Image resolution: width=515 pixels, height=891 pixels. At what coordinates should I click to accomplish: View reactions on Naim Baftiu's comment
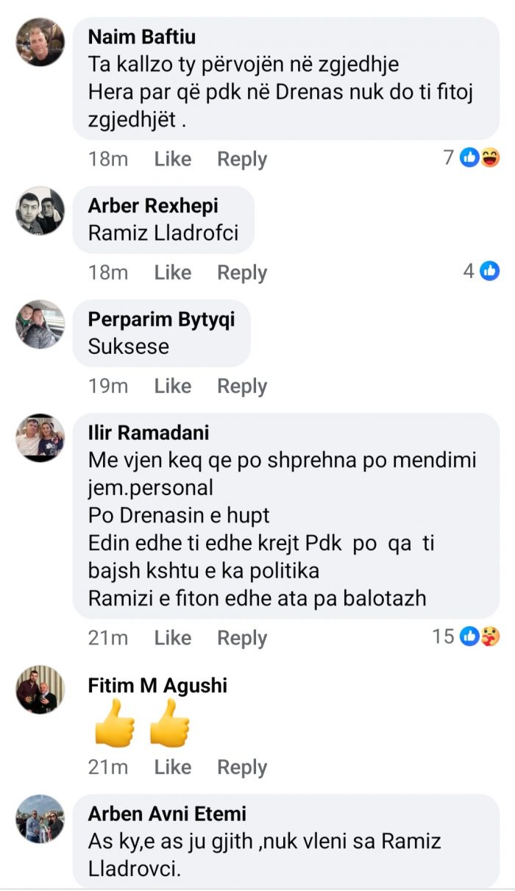(x=472, y=157)
